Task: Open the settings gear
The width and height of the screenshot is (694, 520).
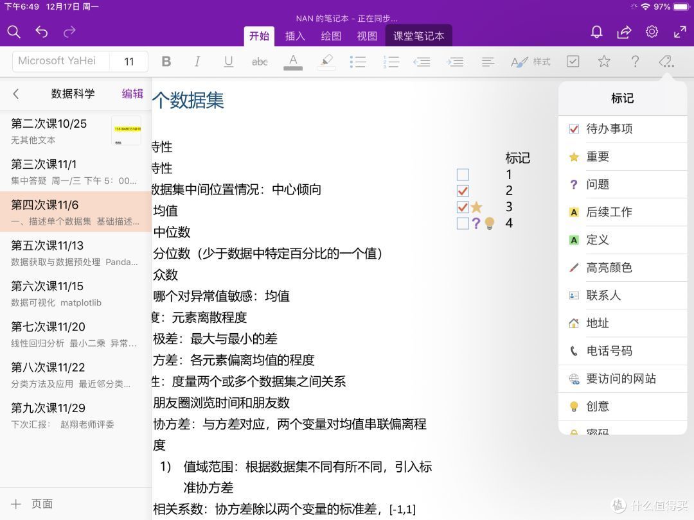Action: coord(652,32)
